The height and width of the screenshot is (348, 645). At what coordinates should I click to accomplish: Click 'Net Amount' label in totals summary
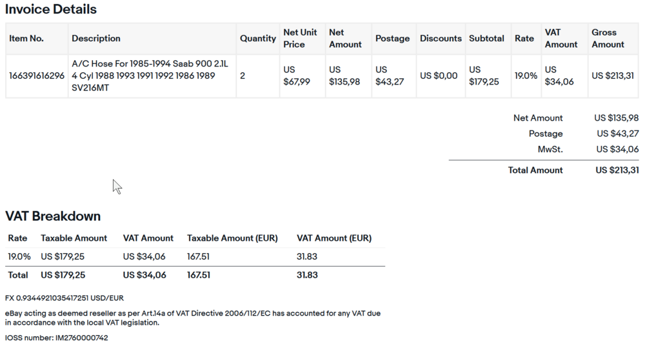538,118
